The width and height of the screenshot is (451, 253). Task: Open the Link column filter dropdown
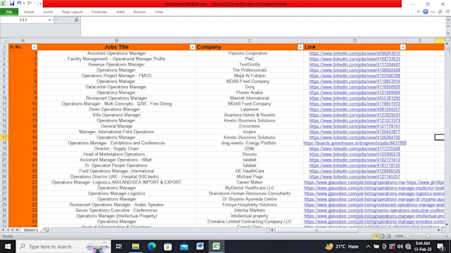click(x=403, y=47)
